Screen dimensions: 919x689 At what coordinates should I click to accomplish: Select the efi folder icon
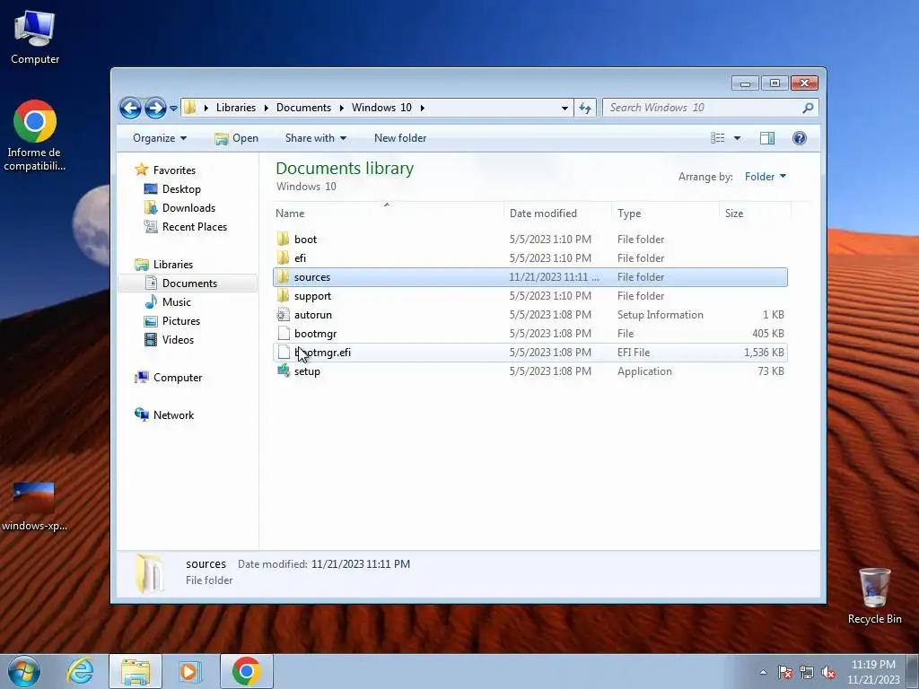283,257
